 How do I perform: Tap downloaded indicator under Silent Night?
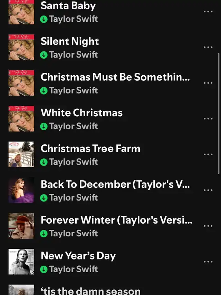click(44, 55)
